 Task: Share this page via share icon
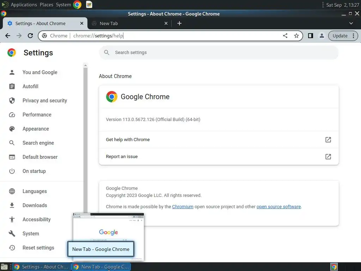pyautogui.click(x=285, y=36)
